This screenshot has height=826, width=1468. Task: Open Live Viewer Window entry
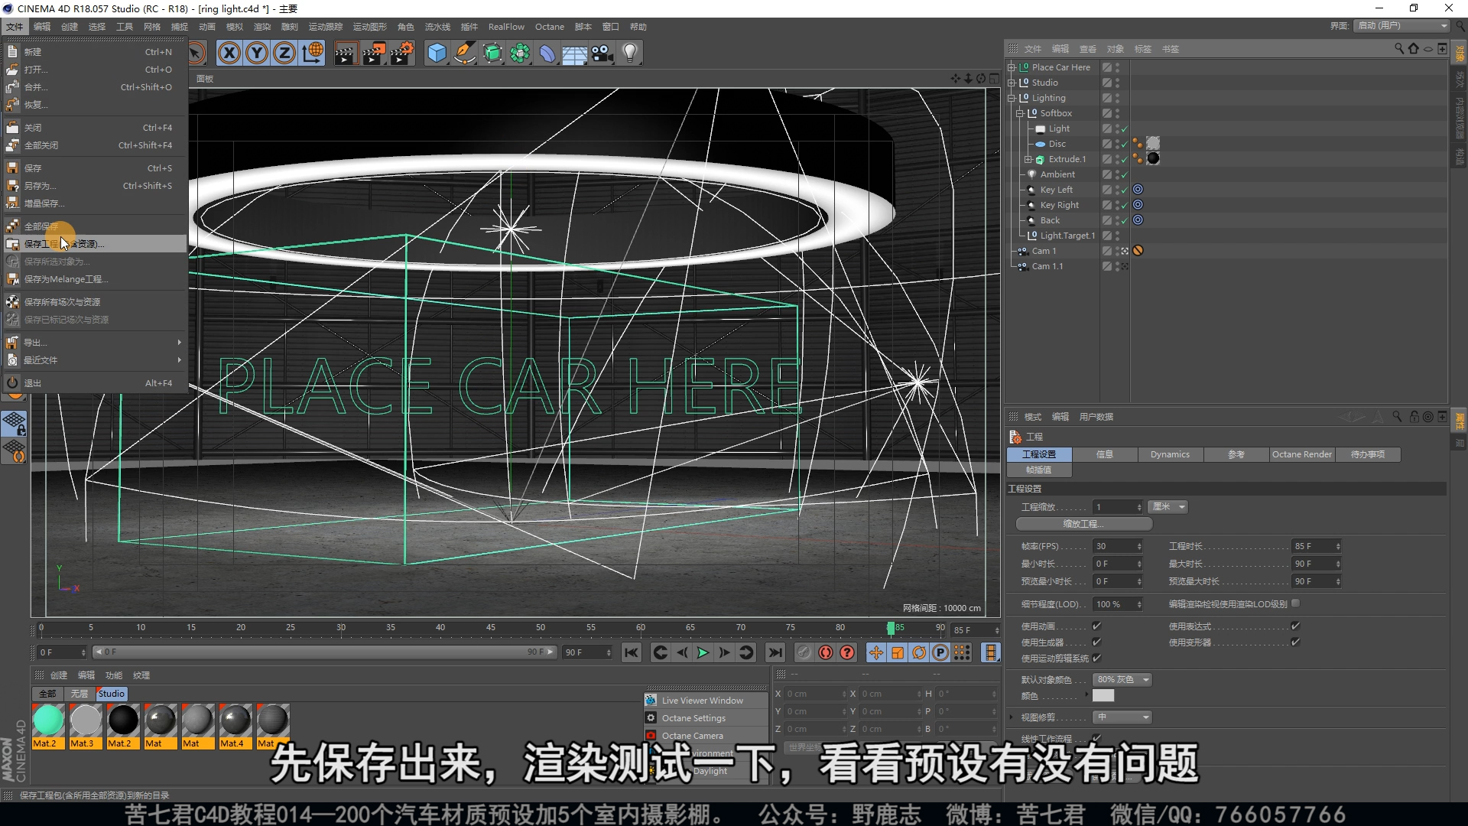pos(702,701)
